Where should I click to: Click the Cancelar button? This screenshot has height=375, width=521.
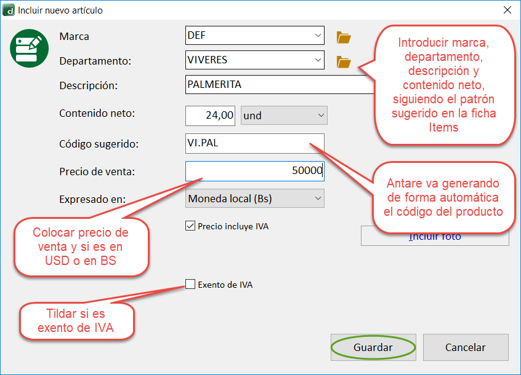tap(465, 347)
